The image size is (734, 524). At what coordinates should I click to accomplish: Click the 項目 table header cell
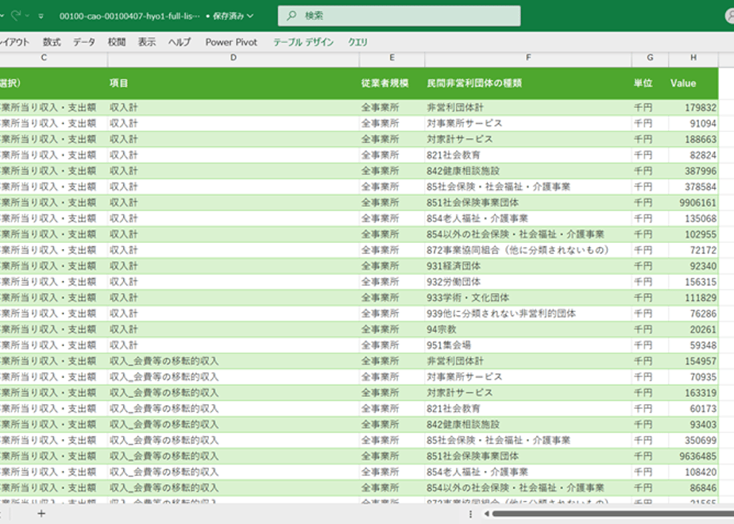coord(233,83)
